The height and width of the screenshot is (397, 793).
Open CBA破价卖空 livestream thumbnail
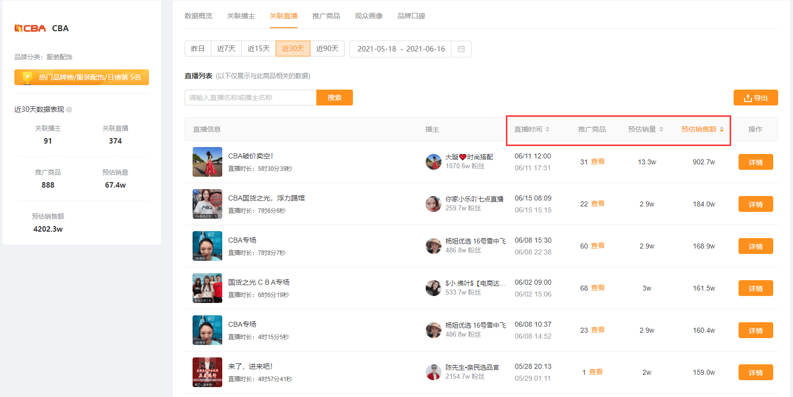tap(207, 162)
